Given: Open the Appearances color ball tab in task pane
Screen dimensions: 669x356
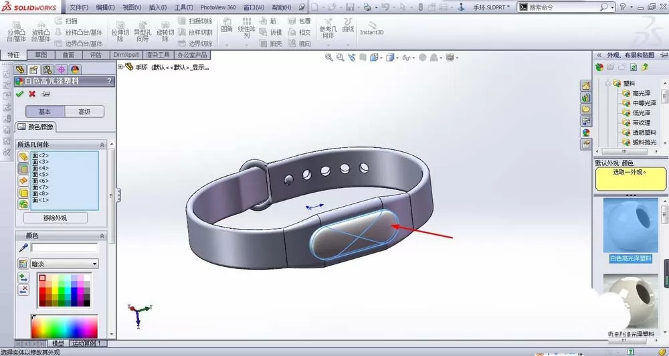Looking at the screenshot, I should pyautogui.click(x=586, y=132).
